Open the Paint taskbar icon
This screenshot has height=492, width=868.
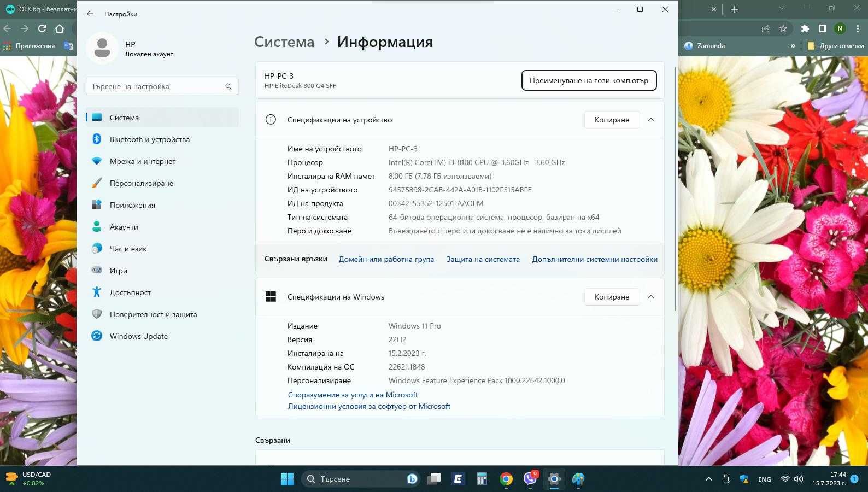coord(578,479)
